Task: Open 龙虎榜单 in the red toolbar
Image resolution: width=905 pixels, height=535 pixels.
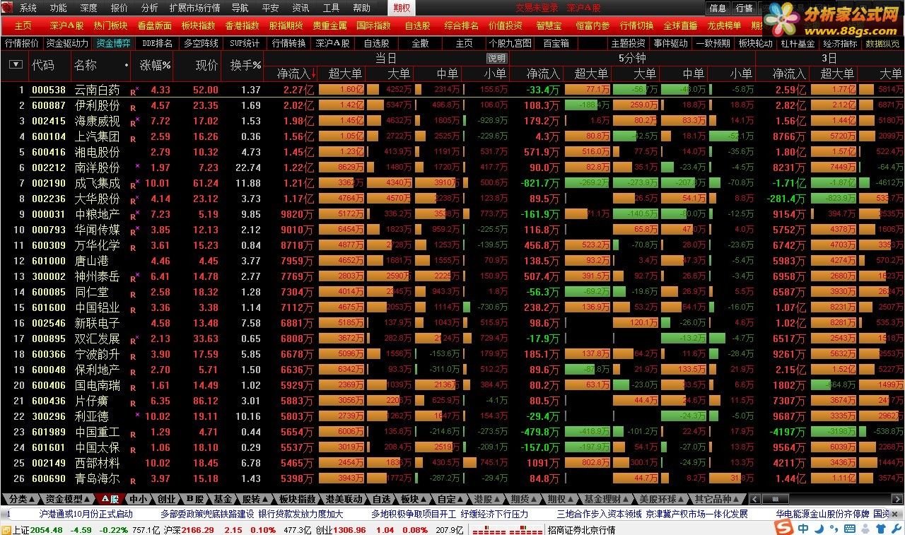Action: click(724, 25)
